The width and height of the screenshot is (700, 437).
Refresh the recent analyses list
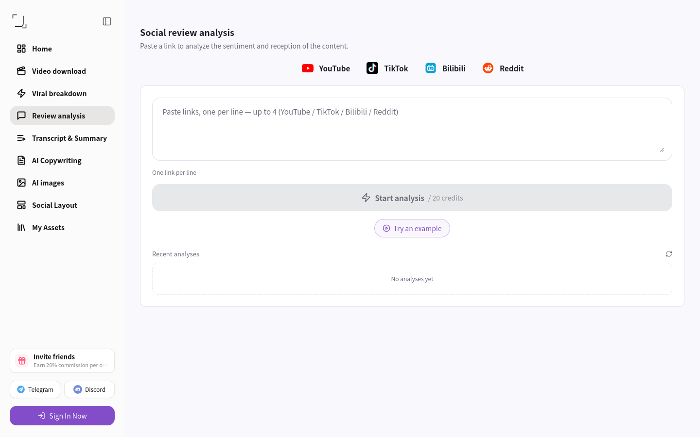pos(669,254)
